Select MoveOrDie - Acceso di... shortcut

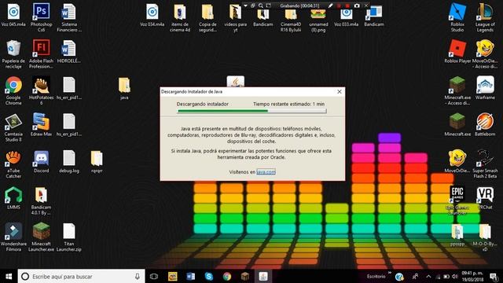[485, 53]
